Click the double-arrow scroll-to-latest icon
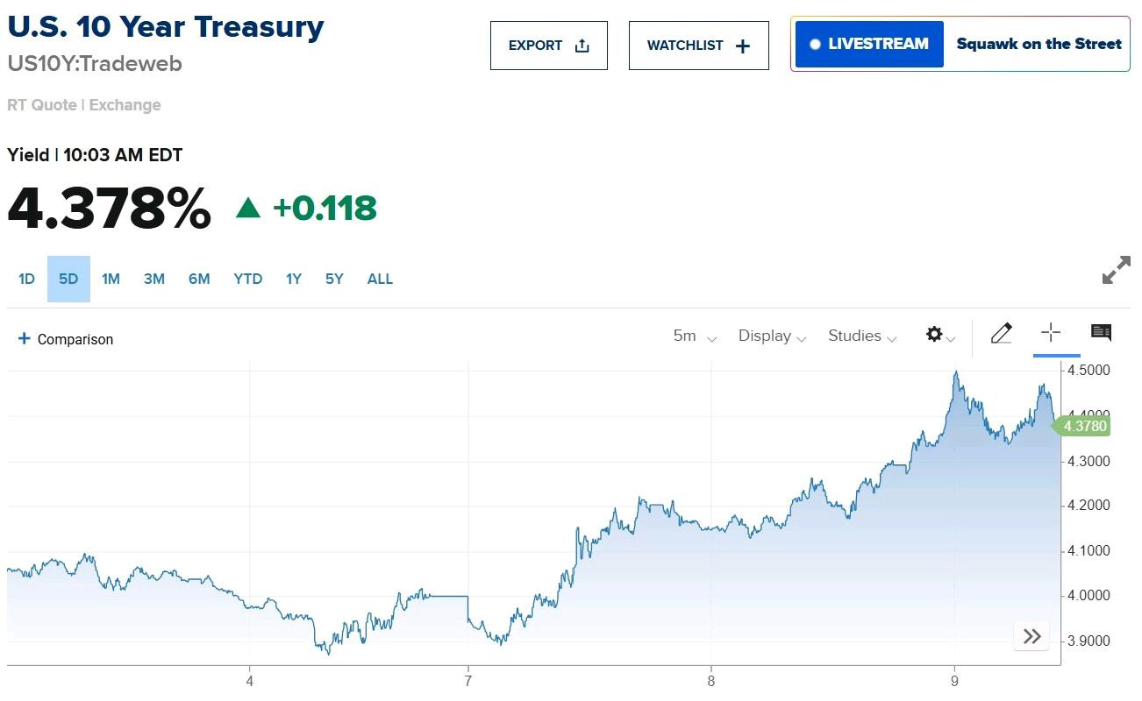This screenshot has height=701, width=1142. coord(1031,636)
